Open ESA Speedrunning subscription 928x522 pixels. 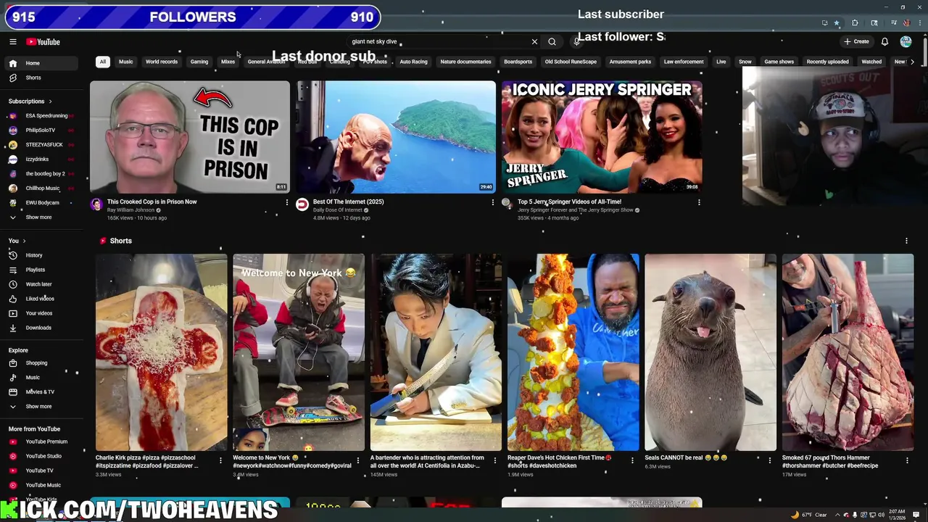tap(42, 116)
